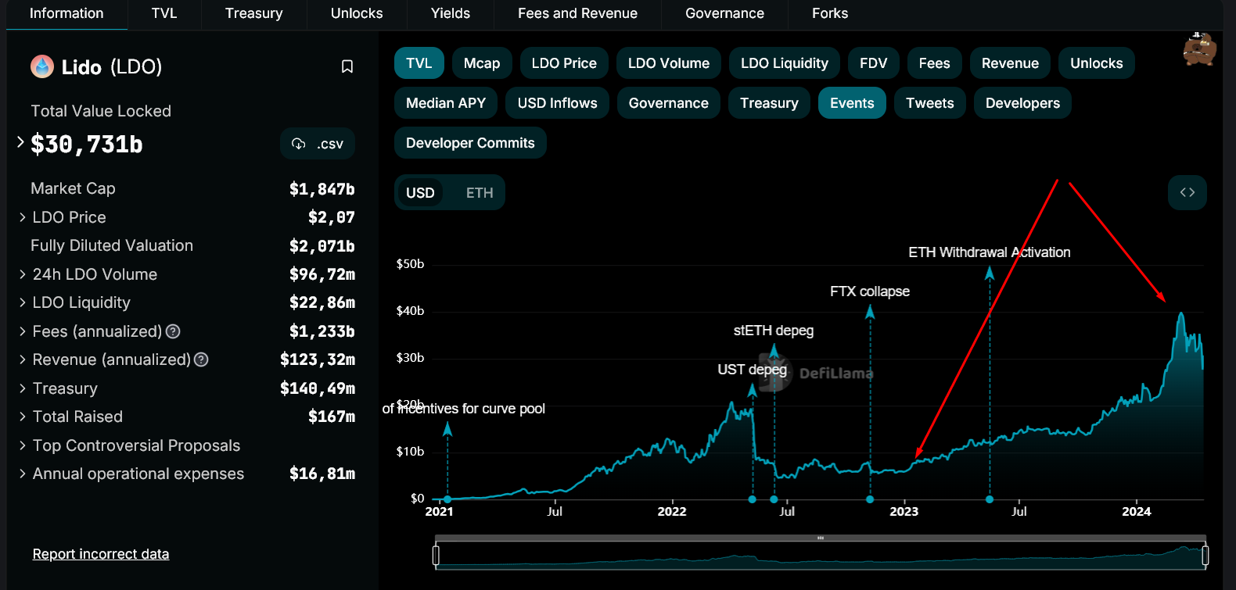Viewport: 1236px width, 590px height.
Task: Expand the LDO Liquidity row
Action: tap(23, 302)
